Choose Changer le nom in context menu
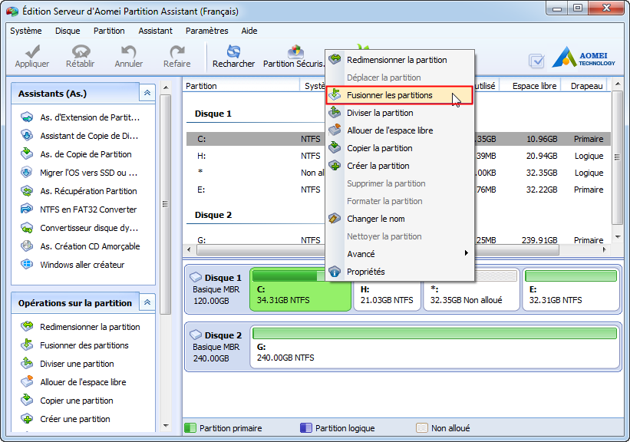Viewport: 630px width, 442px height. tap(399, 219)
